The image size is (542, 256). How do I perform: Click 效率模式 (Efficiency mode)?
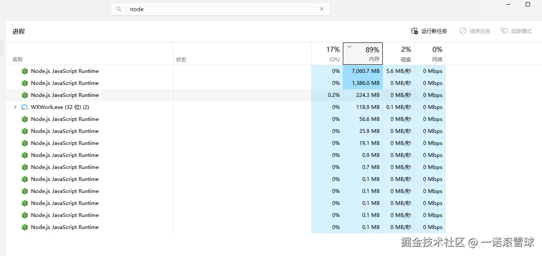tap(516, 31)
